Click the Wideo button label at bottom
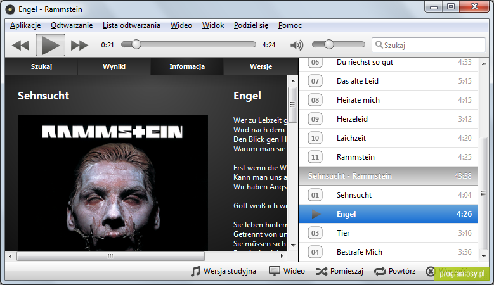Image resolution: width=494 pixels, height=285 pixels. [294, 271]
